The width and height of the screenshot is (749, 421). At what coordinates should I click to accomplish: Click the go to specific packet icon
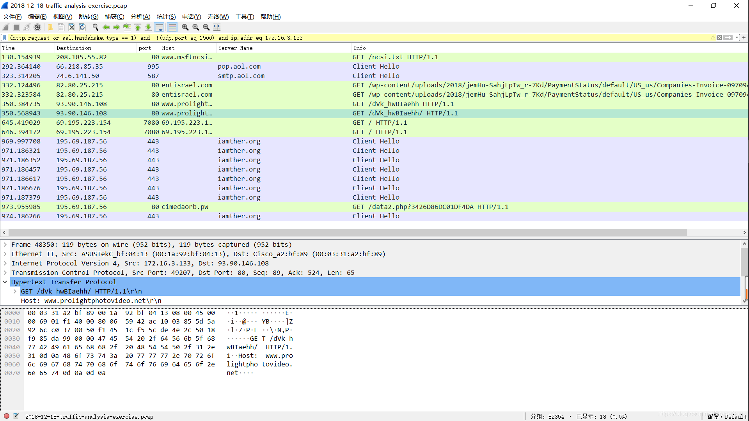pos(127,27)
